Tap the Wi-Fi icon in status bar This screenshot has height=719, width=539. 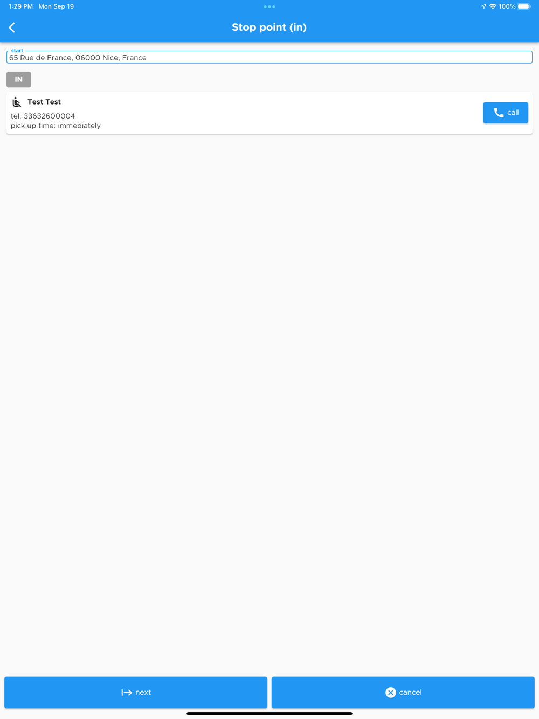point(493,6)
